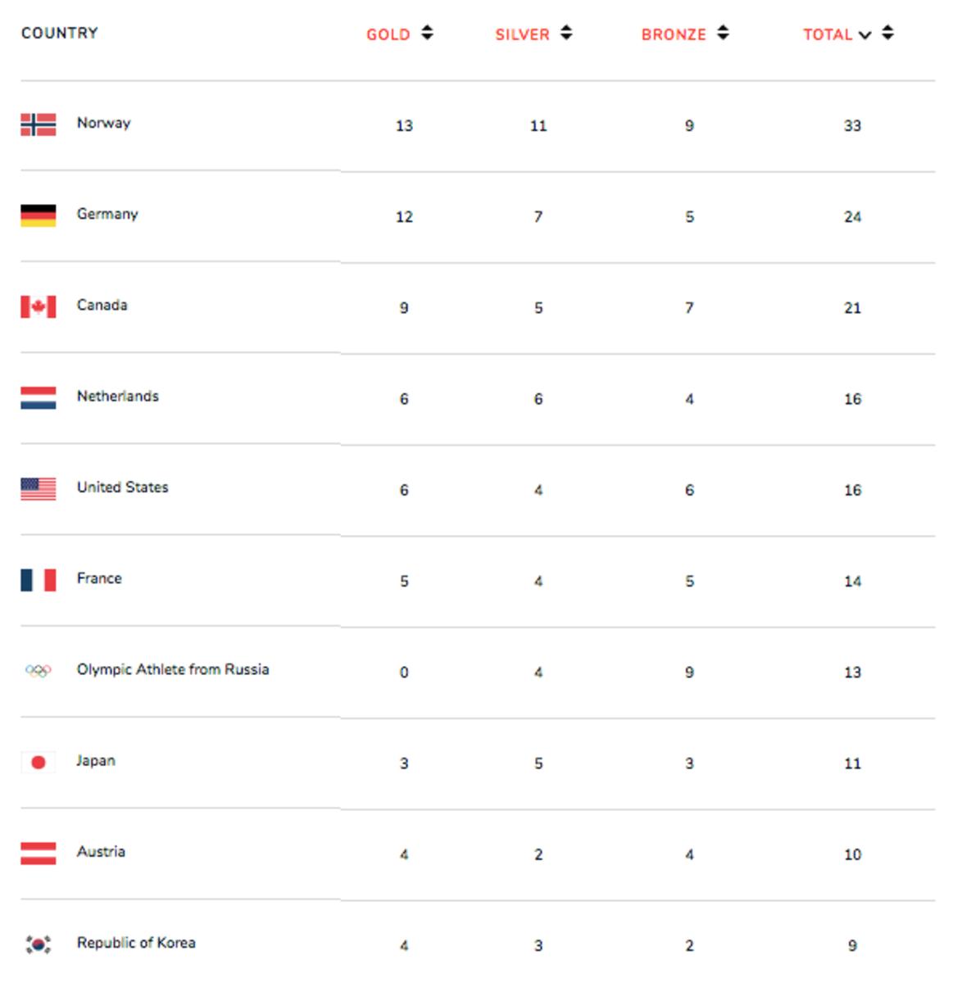
Task: Select the Republic of Korea flag icon
Action: coord(38,942)
